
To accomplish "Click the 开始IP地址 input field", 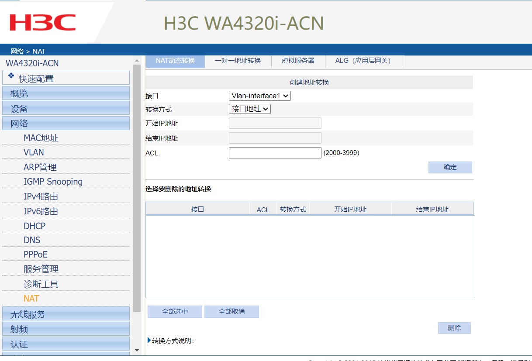I will pos(275,123).
